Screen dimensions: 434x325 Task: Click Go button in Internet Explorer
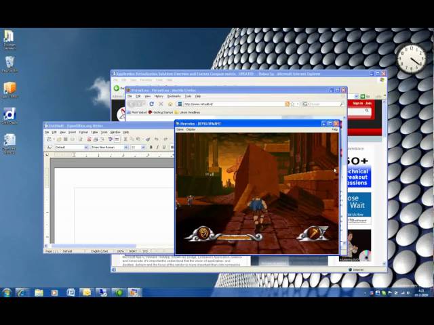point(365,96)
